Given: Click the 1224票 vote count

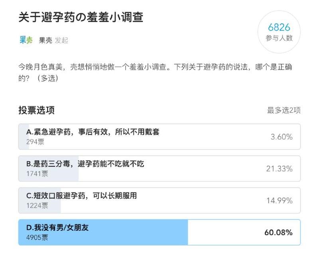Looking at the screenshot, I should tap(37, 206).
